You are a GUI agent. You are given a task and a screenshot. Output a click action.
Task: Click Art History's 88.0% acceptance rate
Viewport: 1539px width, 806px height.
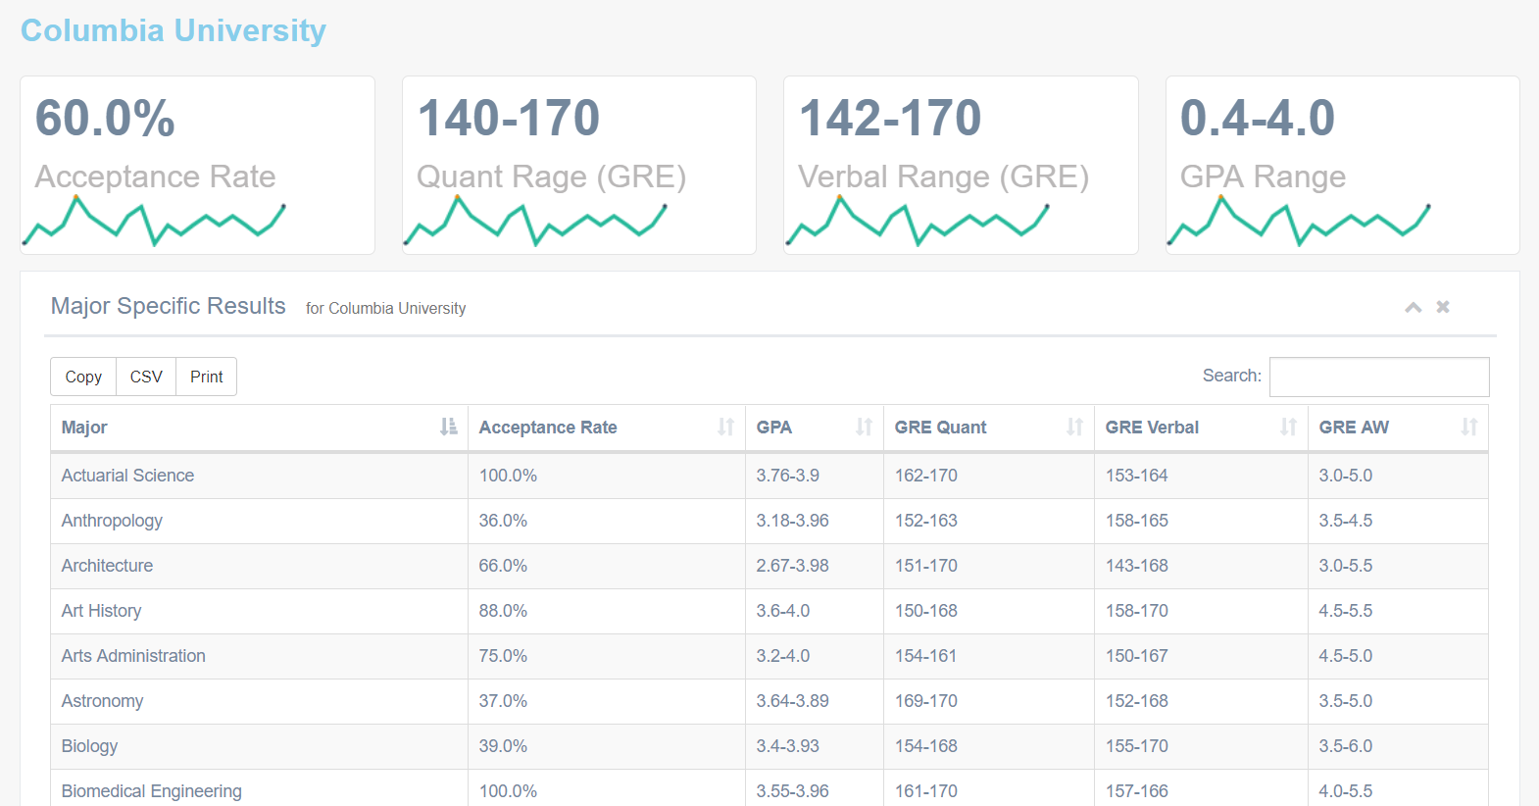point(503,611)
